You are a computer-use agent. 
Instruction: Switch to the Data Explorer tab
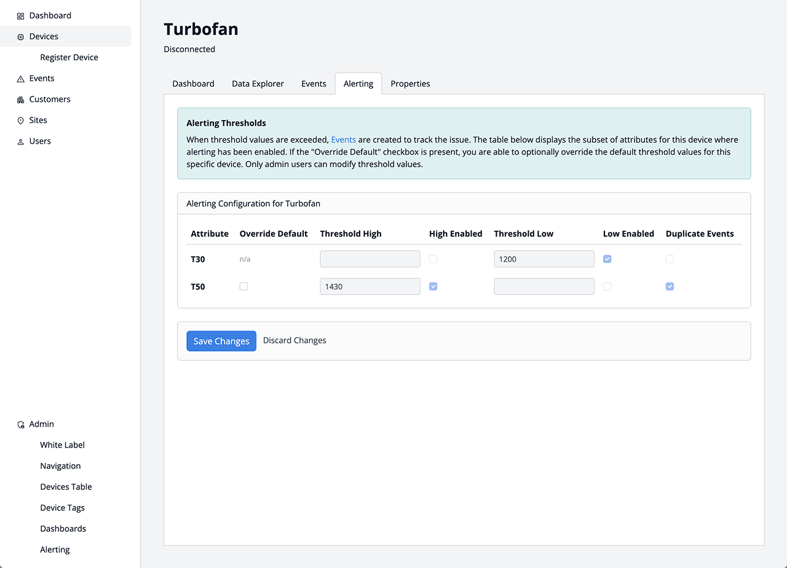(x=258, y=84)
